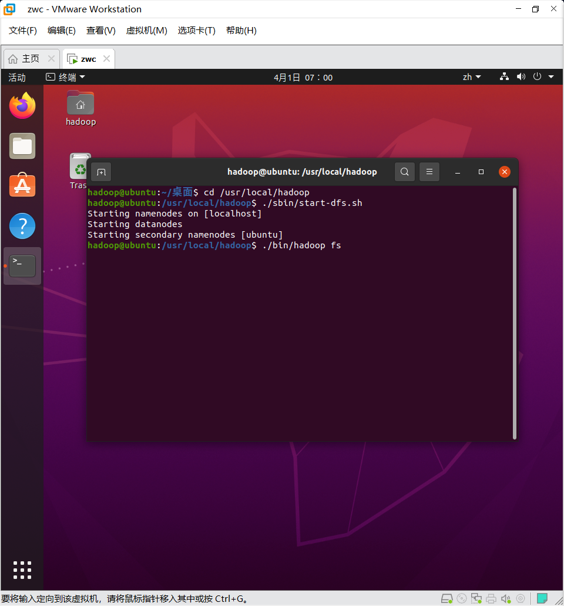The image size is (564, 606).
Task: Maximize the terminal window
Action: (x=481, y=172)
